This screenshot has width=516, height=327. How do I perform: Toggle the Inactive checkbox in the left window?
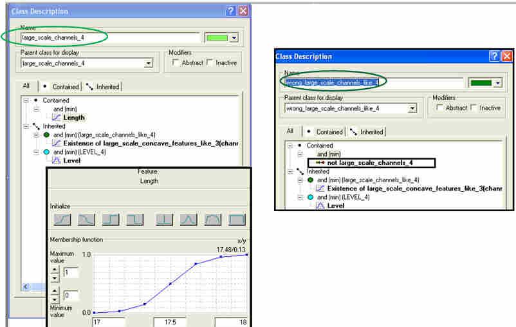210,62
